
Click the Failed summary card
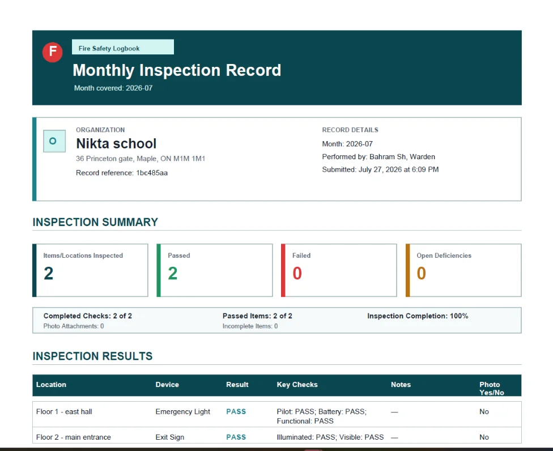click(339, 270)
